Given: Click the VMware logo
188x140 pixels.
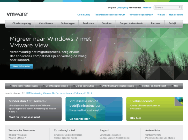Looking at the screenshot, I should coord(17,14).
